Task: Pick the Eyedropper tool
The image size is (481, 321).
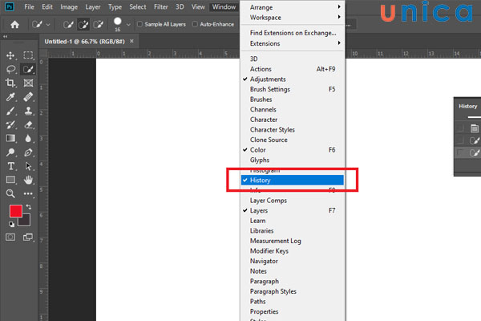Action: [x=11, y=97]
